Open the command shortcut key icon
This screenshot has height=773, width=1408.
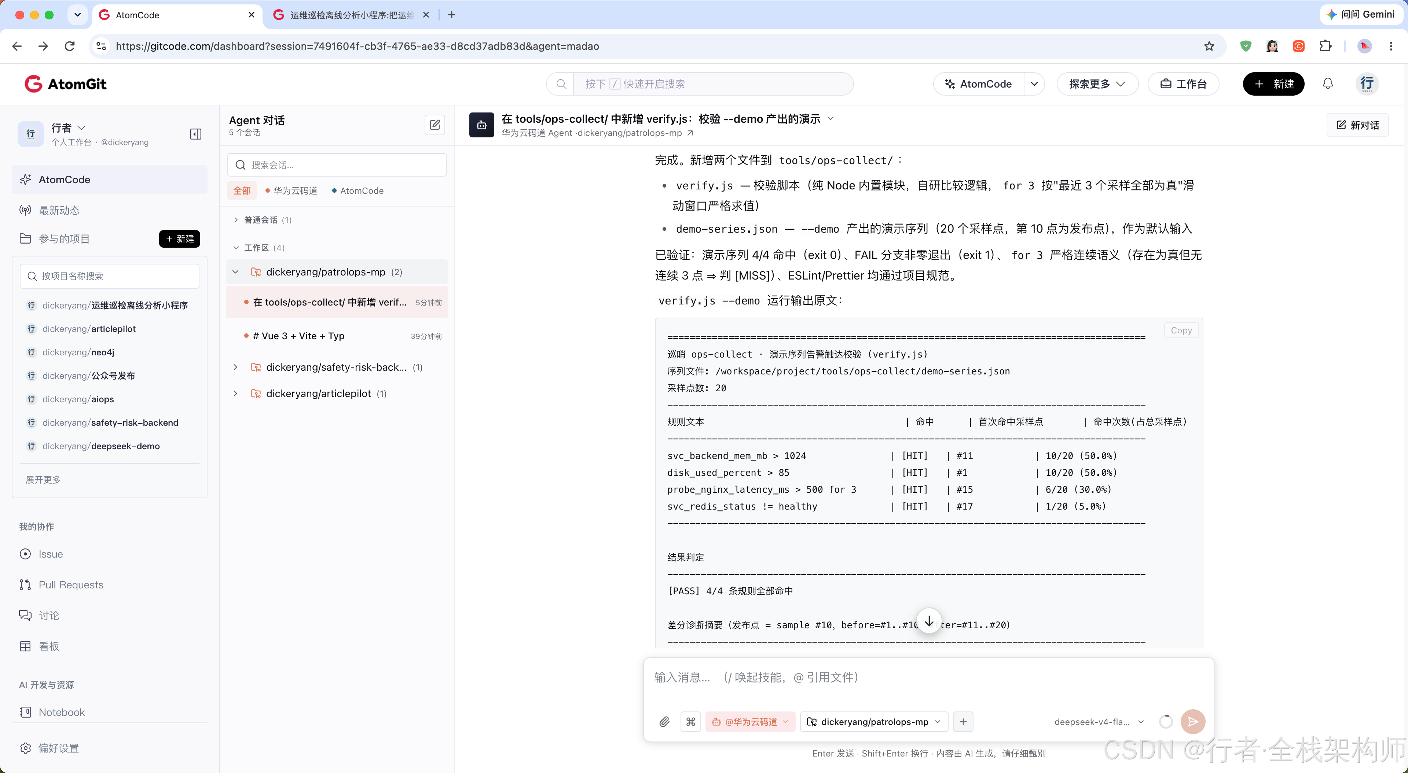[x=690, y=722]
